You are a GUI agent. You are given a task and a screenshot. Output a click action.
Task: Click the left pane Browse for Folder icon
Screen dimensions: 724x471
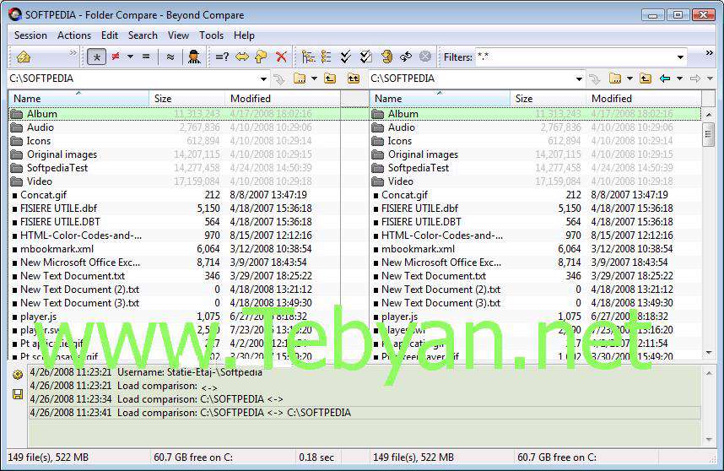coord(300,78)
